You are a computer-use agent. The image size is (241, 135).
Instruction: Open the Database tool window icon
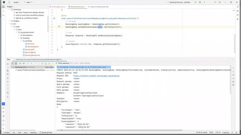(238, 11)
